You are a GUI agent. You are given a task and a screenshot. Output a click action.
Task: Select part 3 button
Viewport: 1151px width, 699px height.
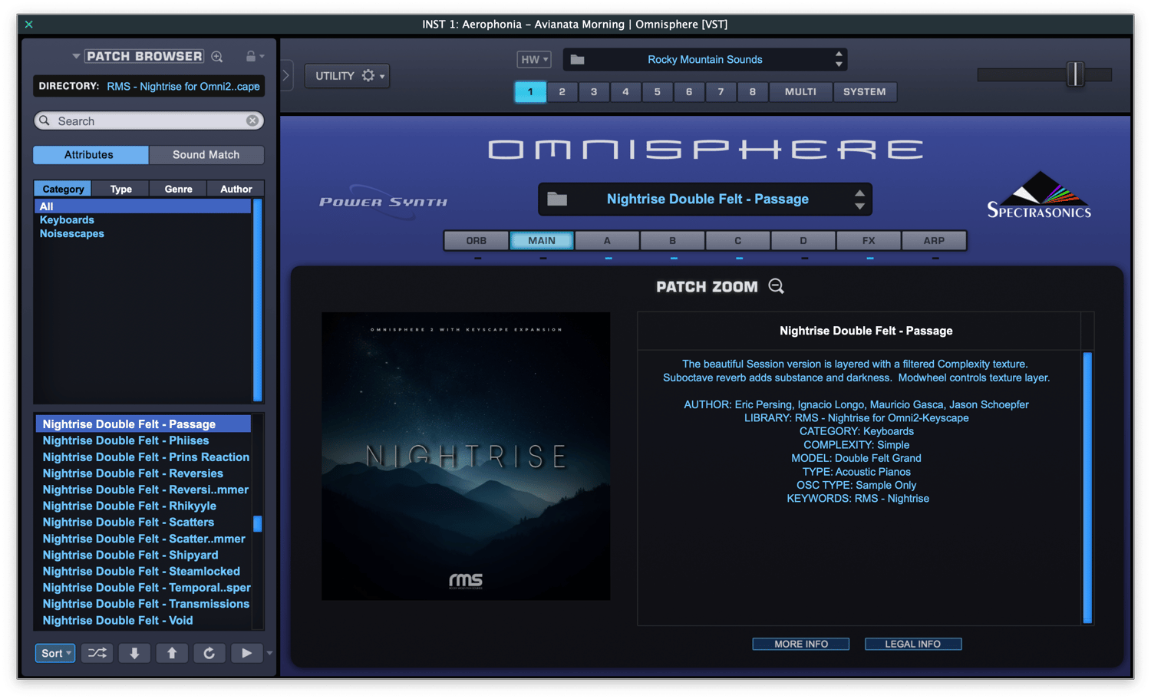[x=594, y=91]
